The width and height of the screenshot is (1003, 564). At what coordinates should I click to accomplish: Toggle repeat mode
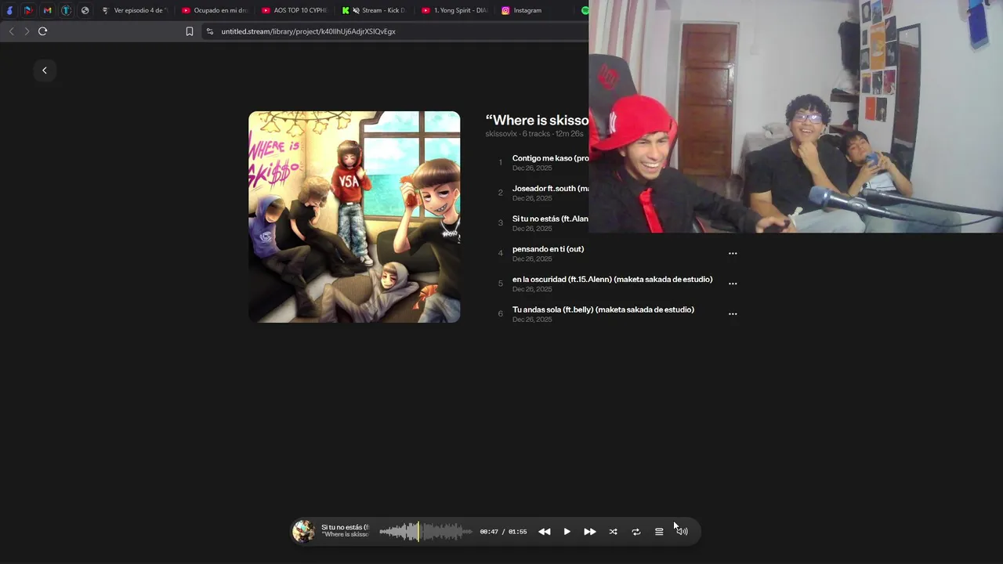point(636,532)
